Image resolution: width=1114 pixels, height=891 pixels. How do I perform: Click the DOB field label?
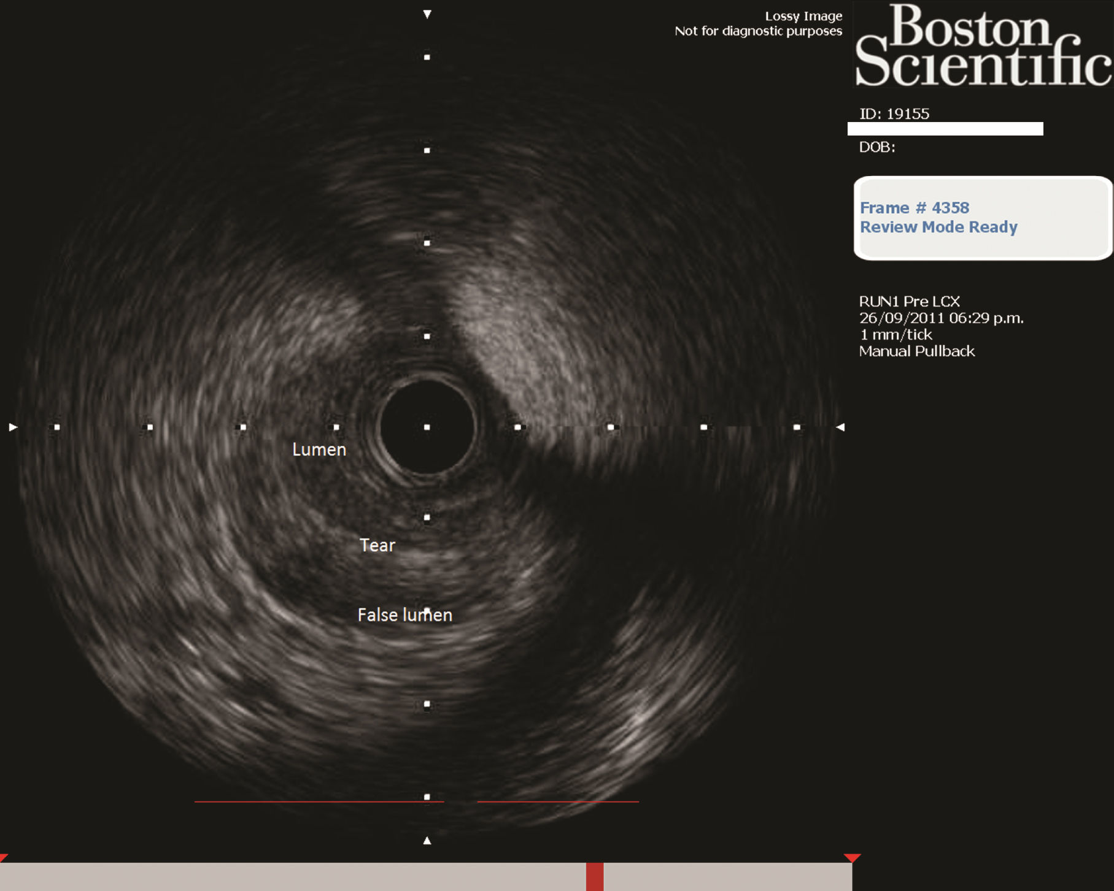pos(876,147)
